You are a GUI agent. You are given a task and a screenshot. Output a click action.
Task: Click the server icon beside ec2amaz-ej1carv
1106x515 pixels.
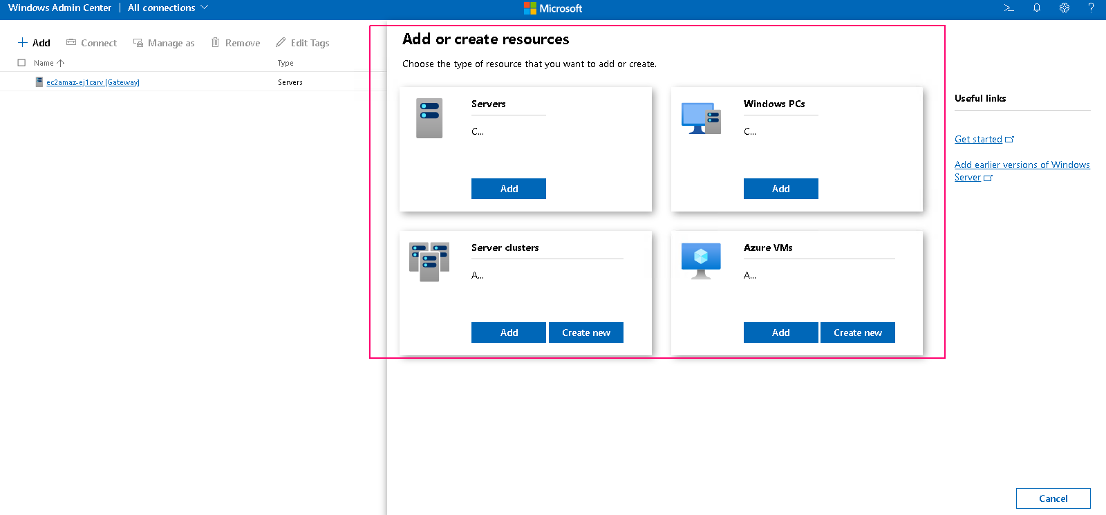[39, 82]
